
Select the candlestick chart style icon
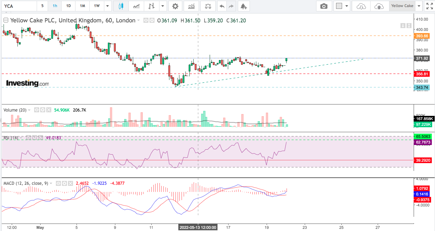tap(121, 6)
